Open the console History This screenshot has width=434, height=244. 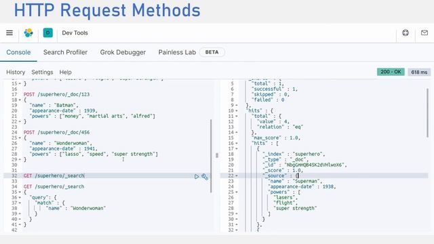16,73
